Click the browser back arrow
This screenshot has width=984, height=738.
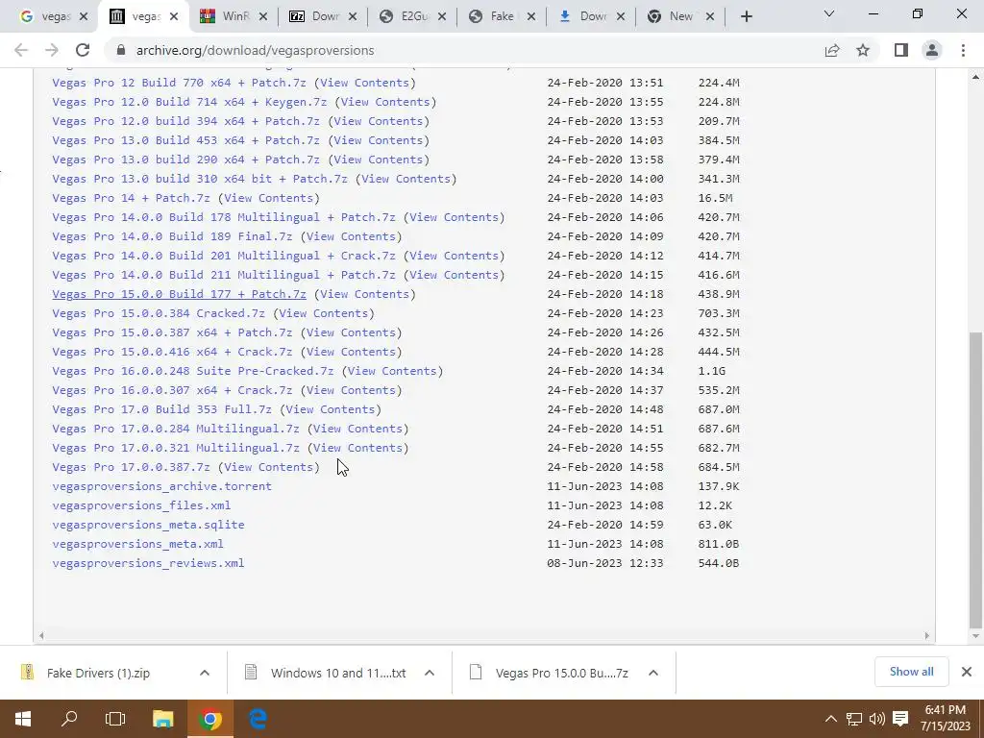coord(21,50)
